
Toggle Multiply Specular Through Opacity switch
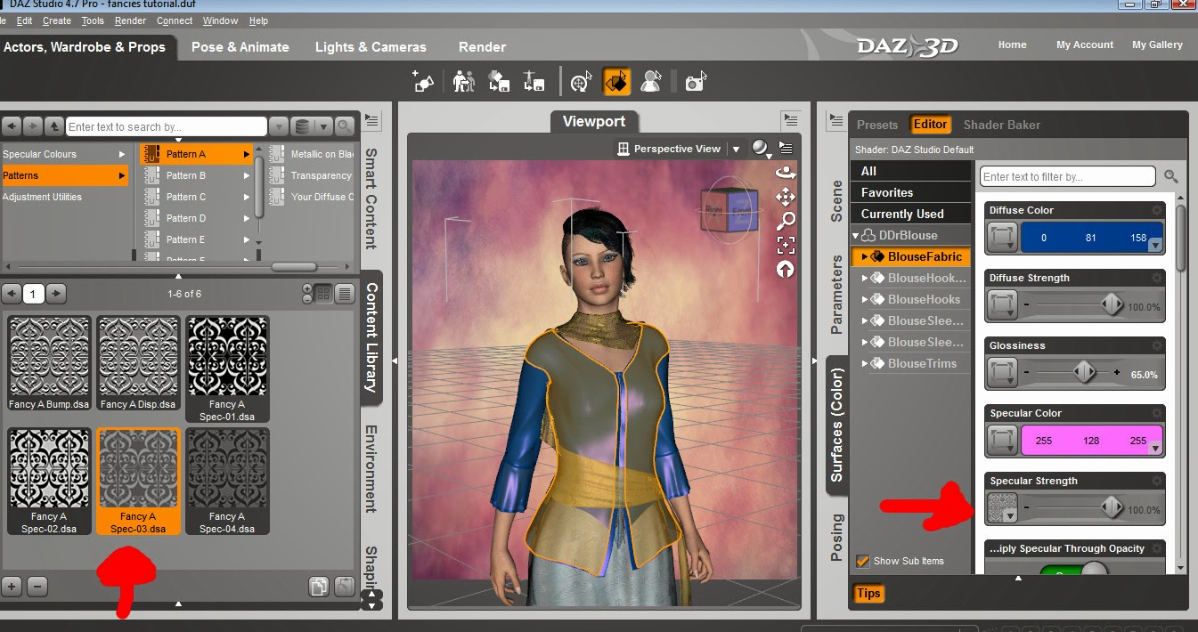(1075, 570)
